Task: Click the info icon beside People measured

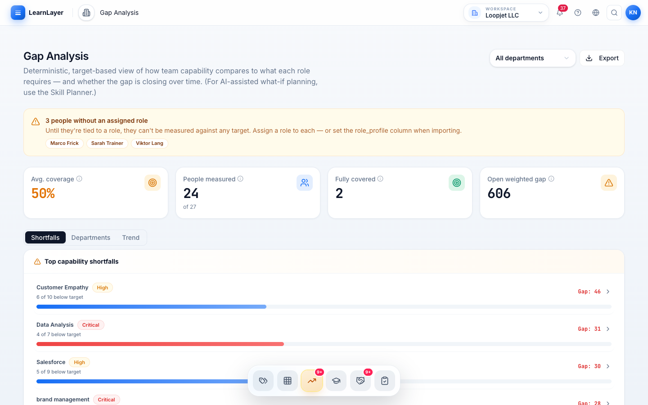Action: coord(240,179)
